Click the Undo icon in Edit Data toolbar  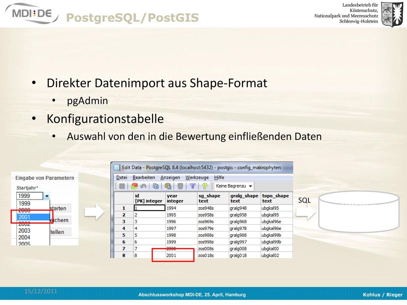(143, 186)
